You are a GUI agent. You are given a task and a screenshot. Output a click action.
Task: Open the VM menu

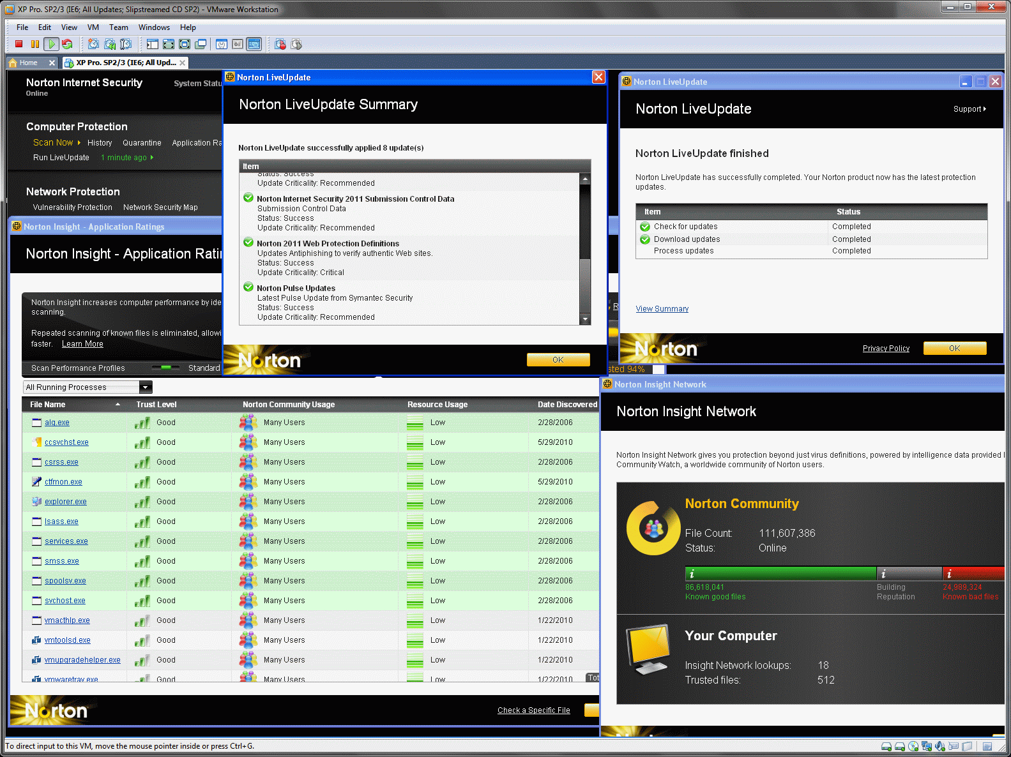[93, 27]
